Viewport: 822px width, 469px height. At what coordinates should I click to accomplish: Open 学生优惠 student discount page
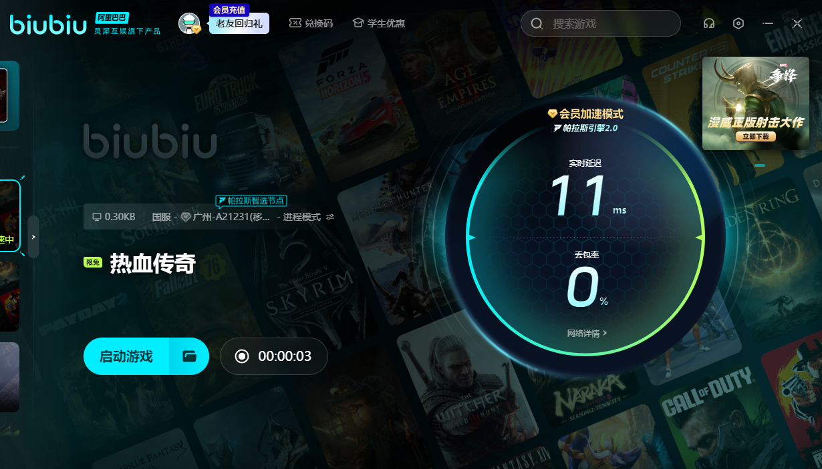[x=379, y=23]
